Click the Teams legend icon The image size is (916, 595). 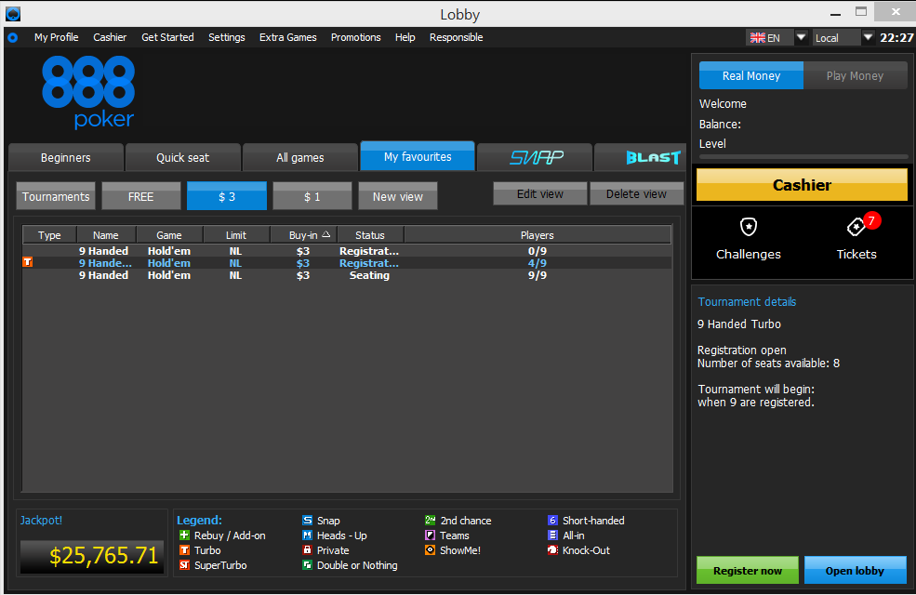(430, 535)
